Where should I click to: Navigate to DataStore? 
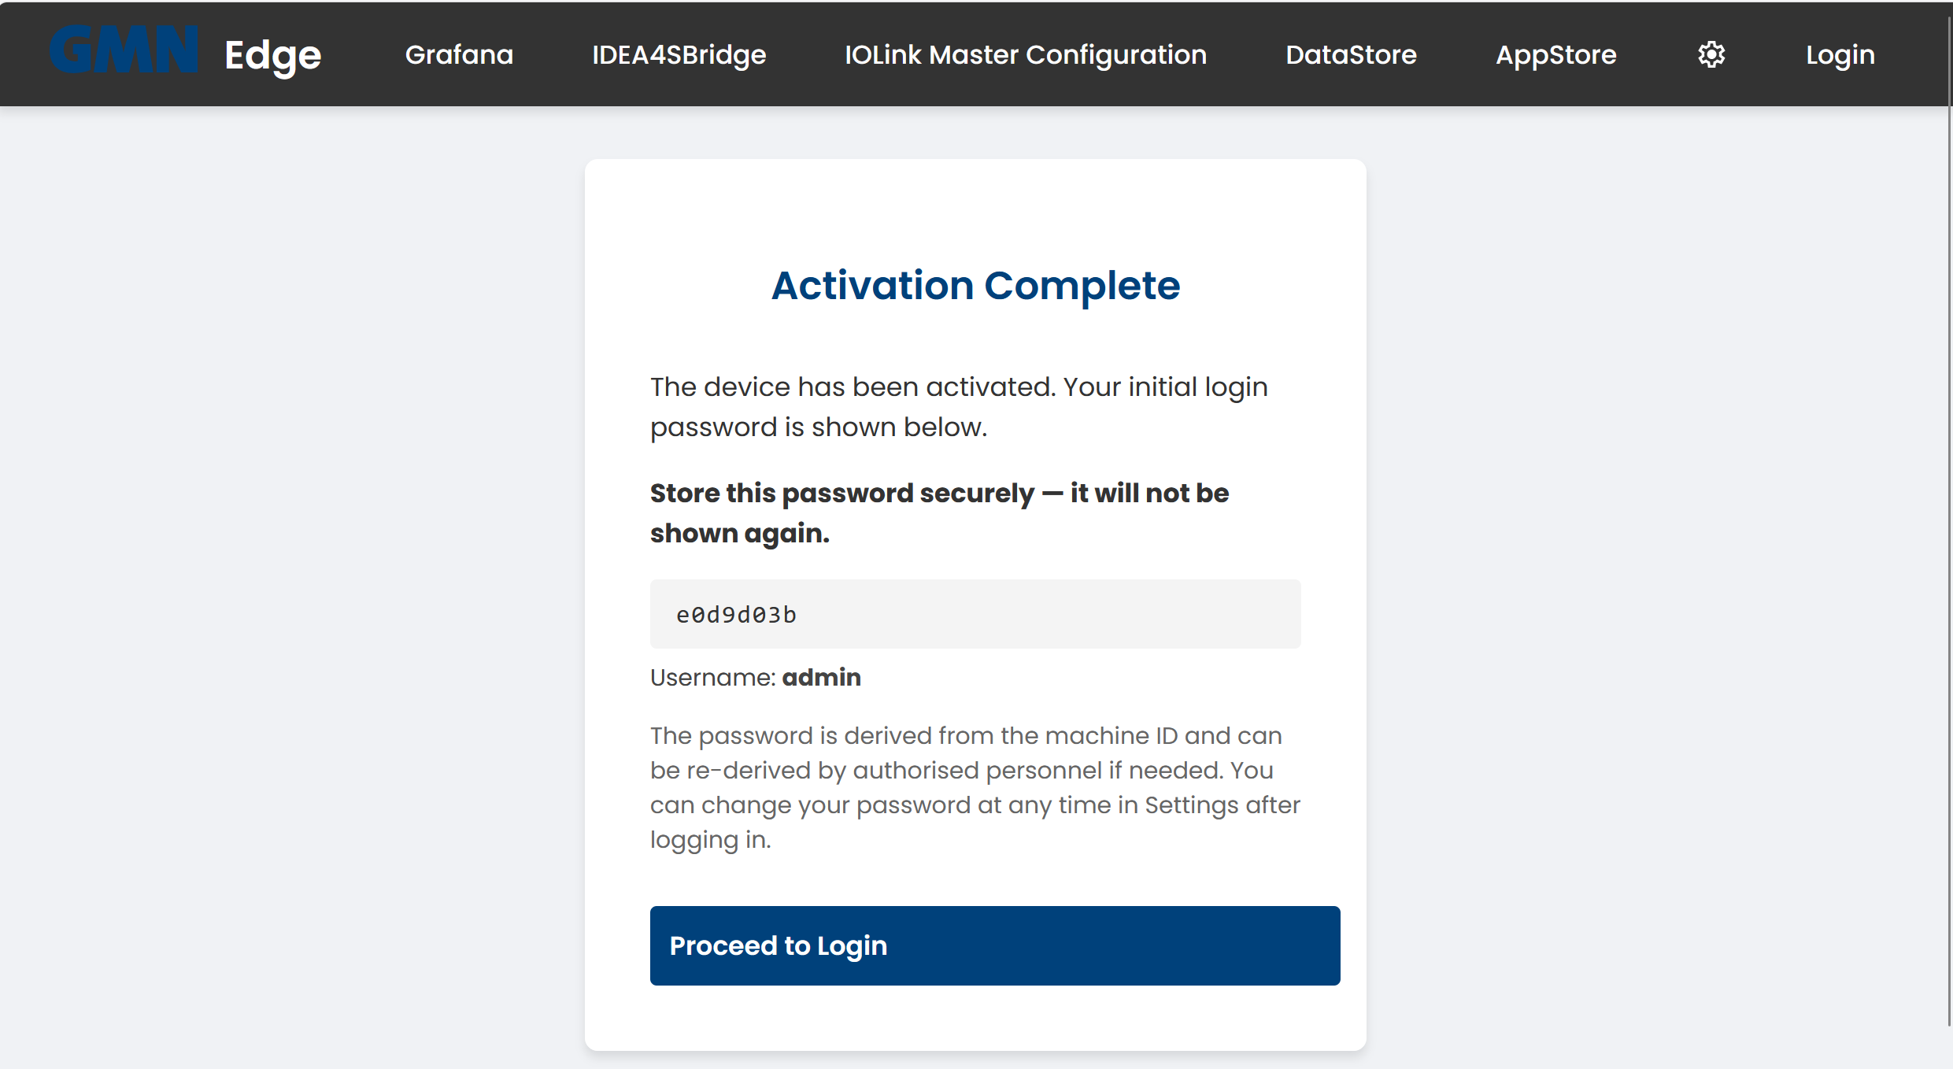coord(1351,54)
